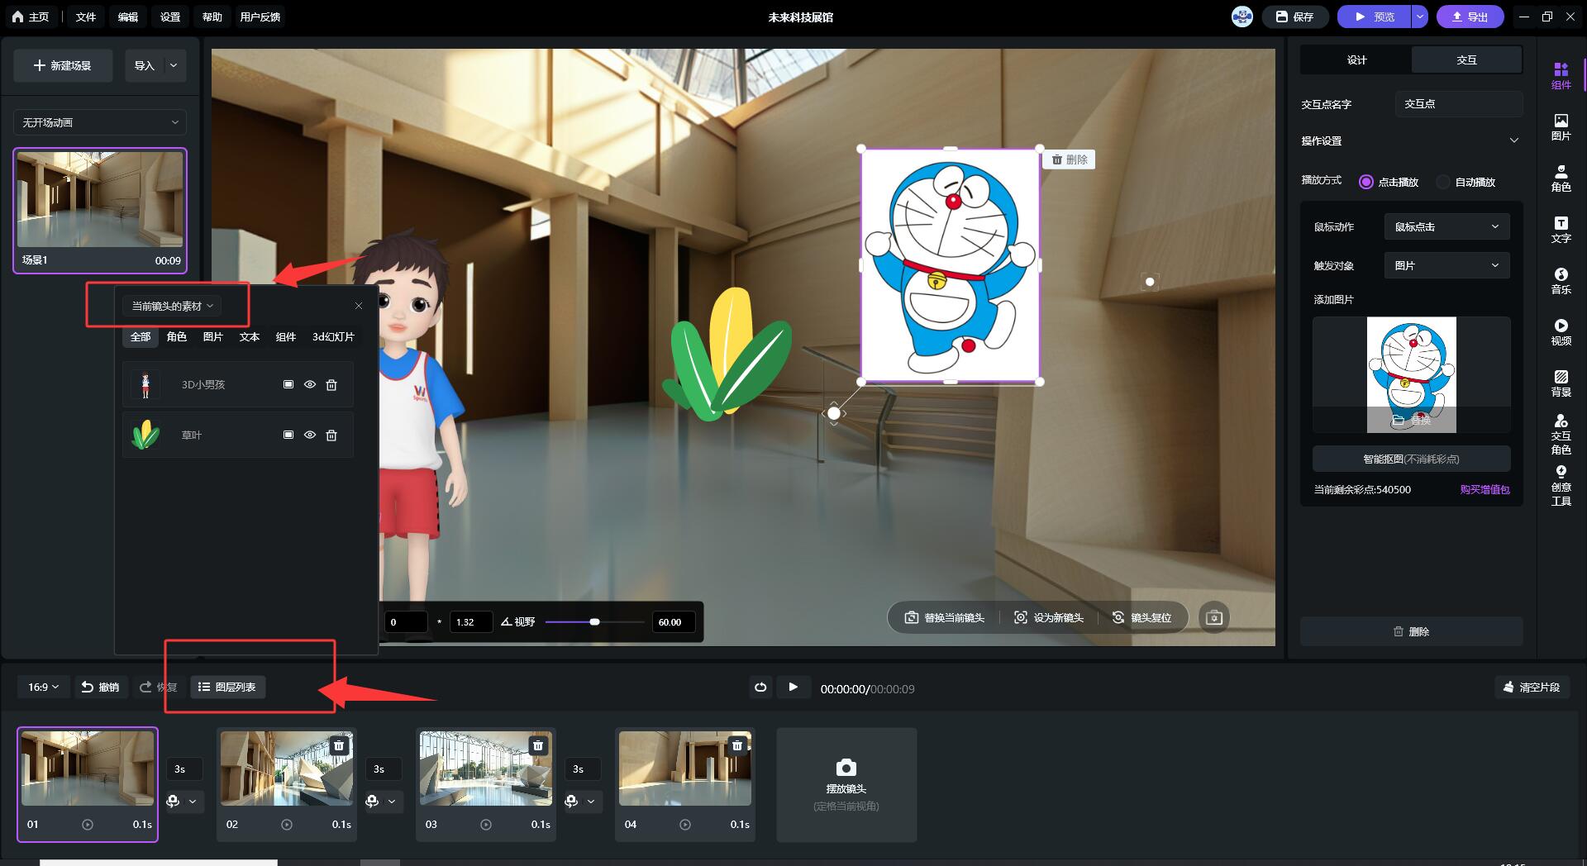
Task: Open the 音乐 music panel icon
Action: click(1561, 280)
